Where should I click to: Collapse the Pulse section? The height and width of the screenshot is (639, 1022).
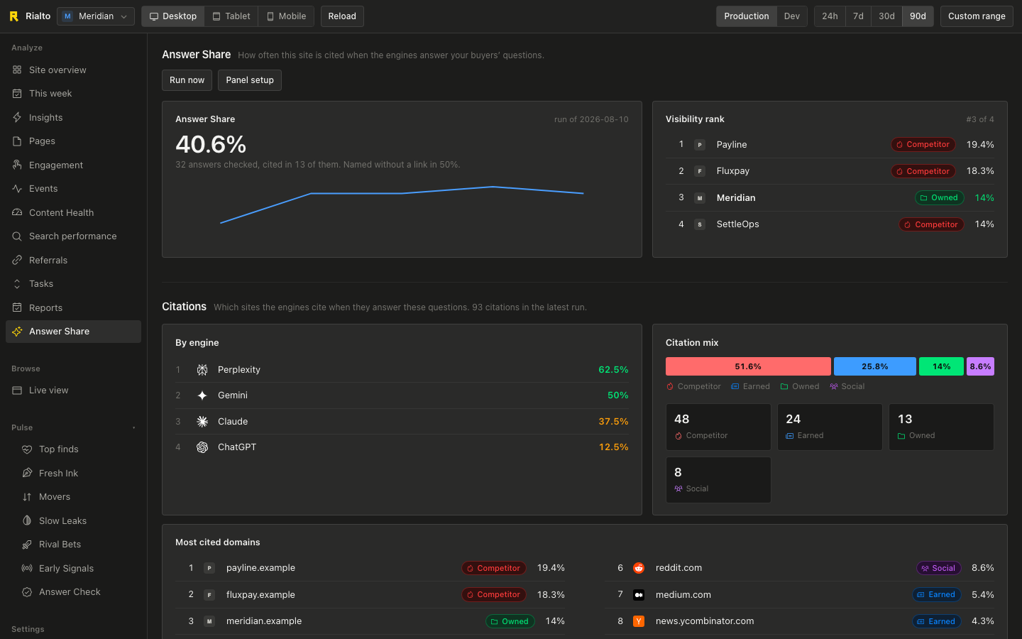(x=133, y=427)
